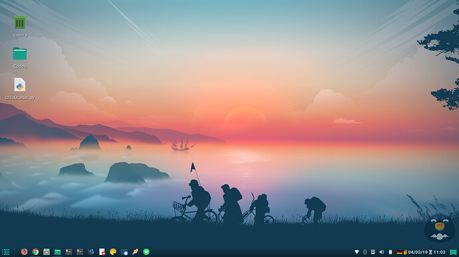Select the Lixeira trash desktop icon
The width and height of the screenshot is (459, 257).
click(x=20, y=27)
